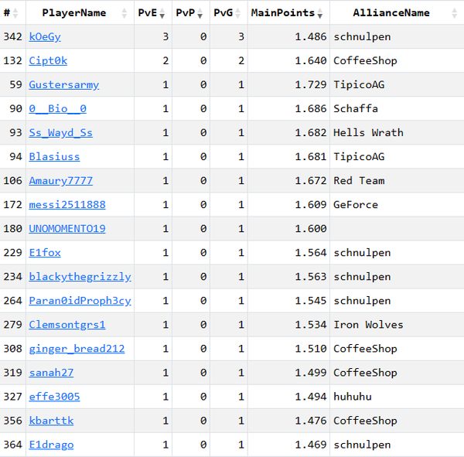Sort by PvP column arrow icon
Image resolution: width=464 pixels, height=457 pixels.
200,13
